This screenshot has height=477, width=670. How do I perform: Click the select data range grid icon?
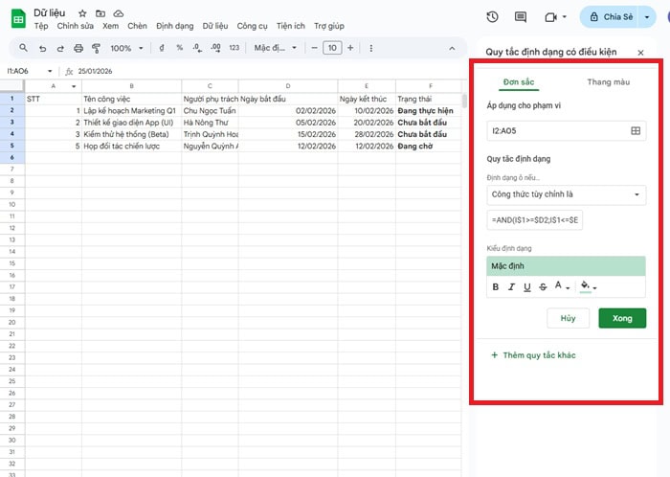click(x=636, y=131)
